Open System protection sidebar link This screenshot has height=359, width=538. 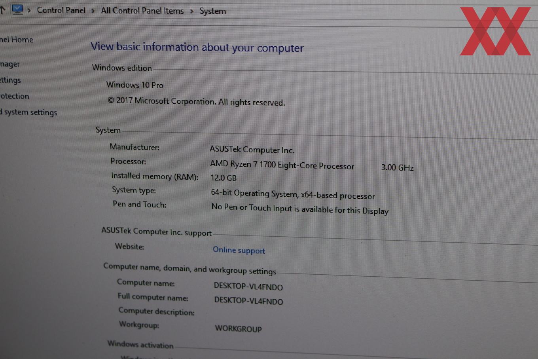click(x=15, y=96)
